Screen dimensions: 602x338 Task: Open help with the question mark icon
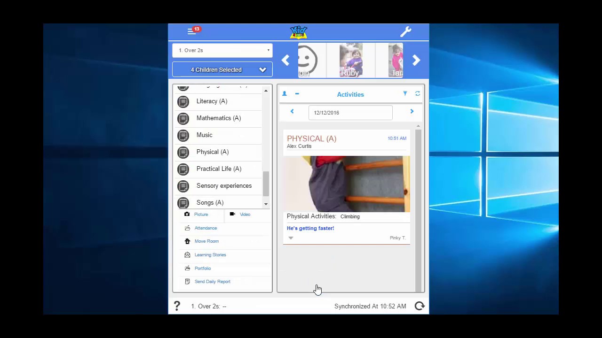(177, 306)
